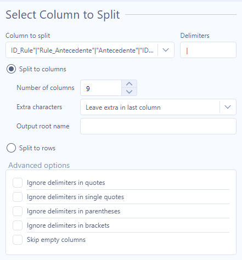Screen dimensions: 242x260
Task: Click the ID_Rule column selection field
Action: 90,50
